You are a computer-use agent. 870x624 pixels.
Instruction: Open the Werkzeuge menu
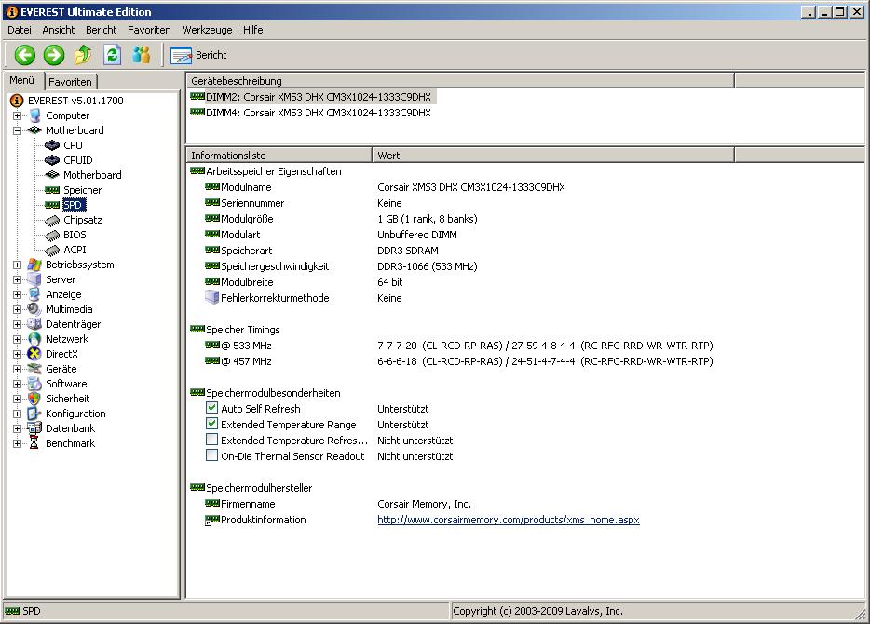click(207, 30)
